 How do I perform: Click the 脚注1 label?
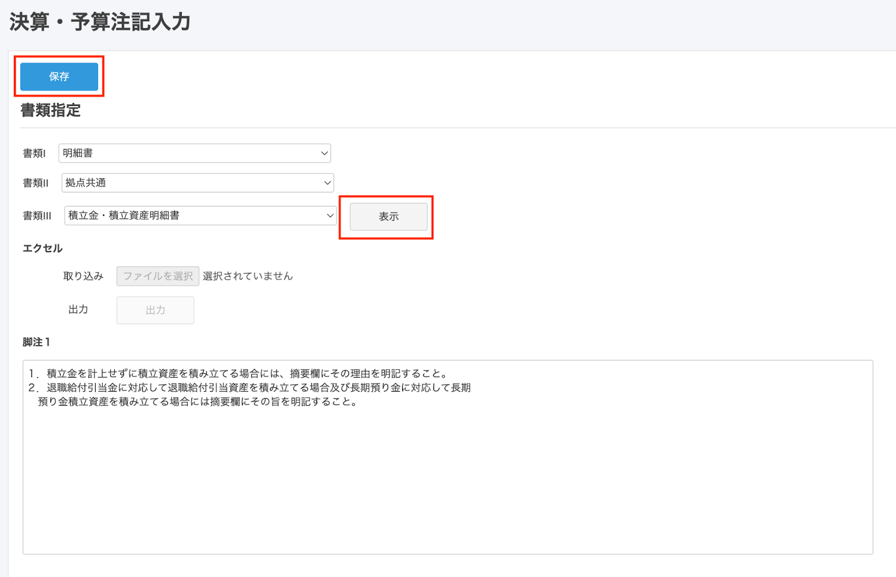pyautogui.click(x=36, y=342)
